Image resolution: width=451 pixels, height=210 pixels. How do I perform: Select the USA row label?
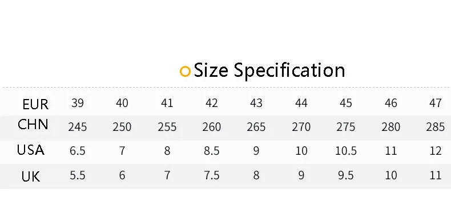[31, 150]
